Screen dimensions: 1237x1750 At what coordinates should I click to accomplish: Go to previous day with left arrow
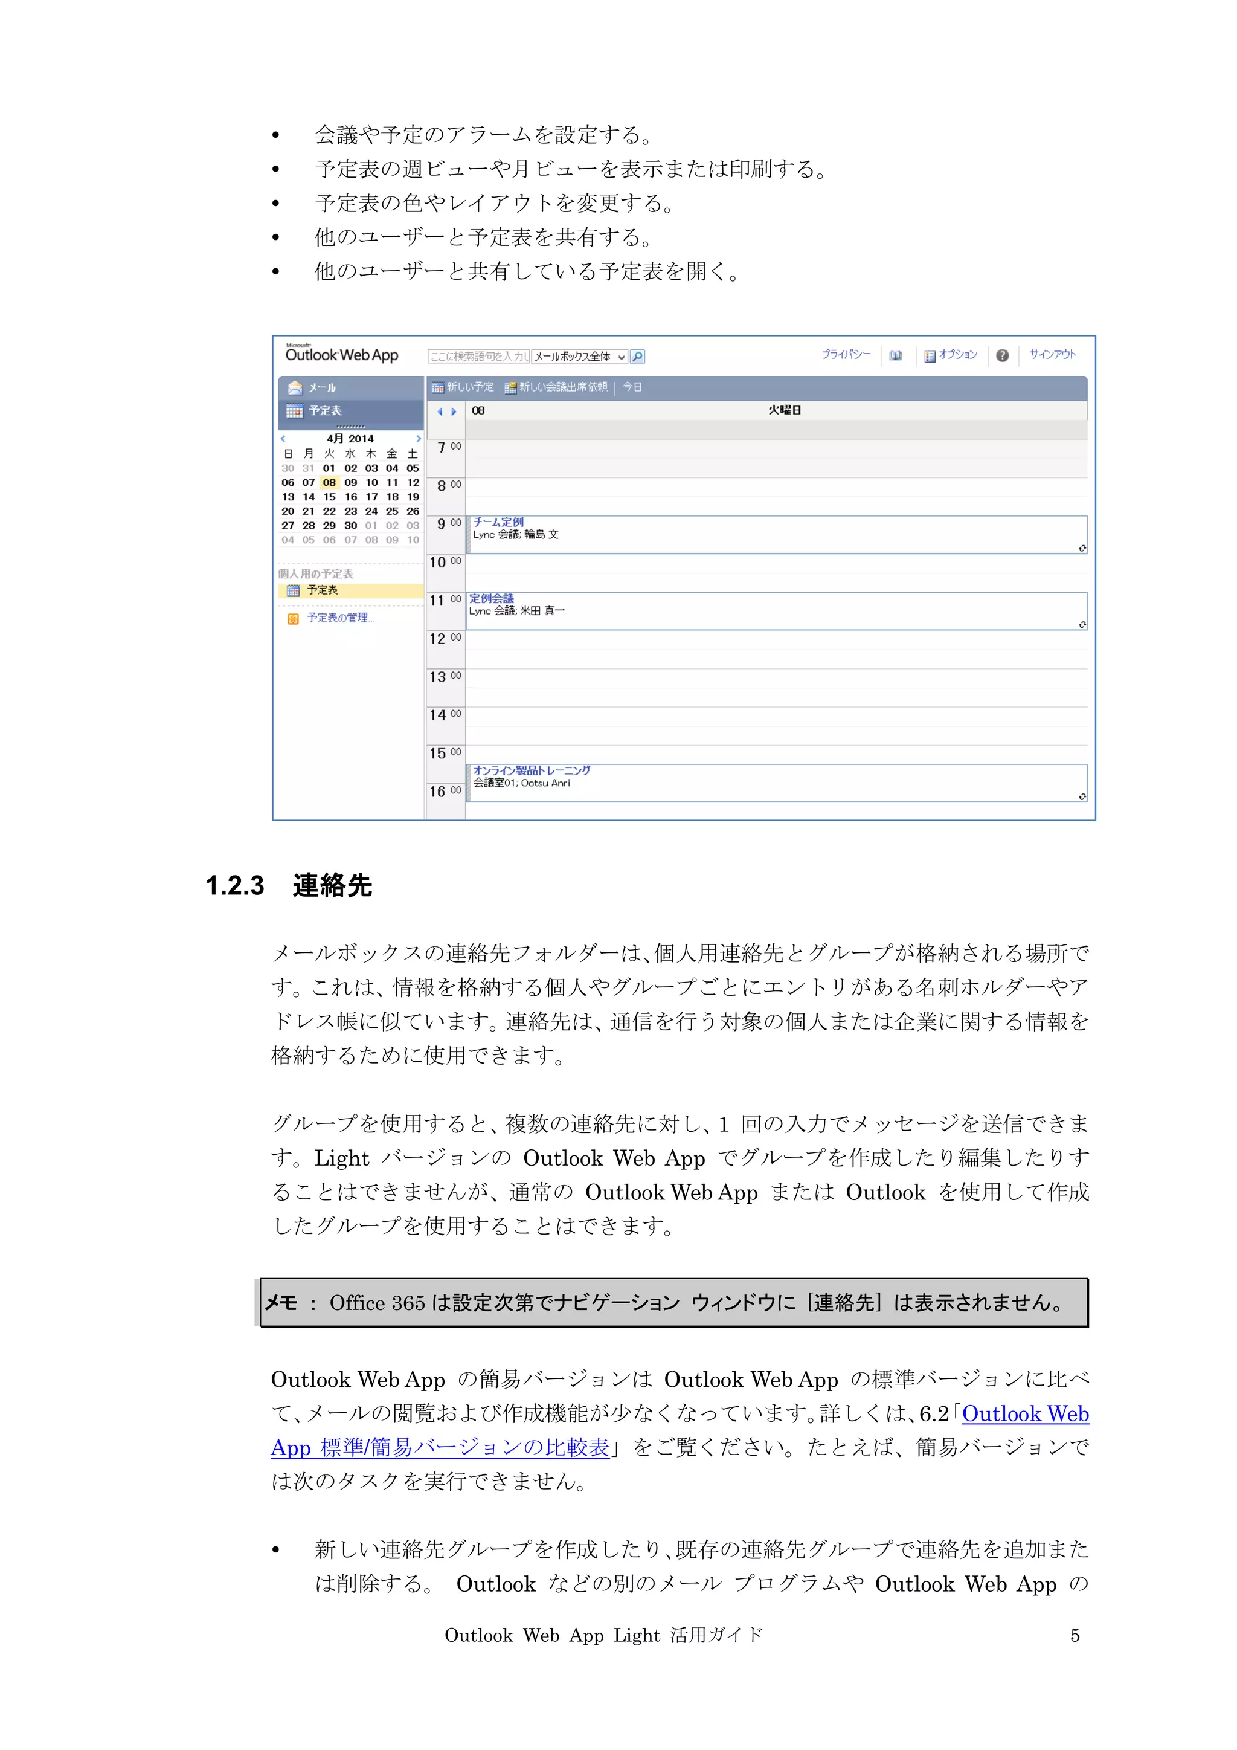(440, 412)
